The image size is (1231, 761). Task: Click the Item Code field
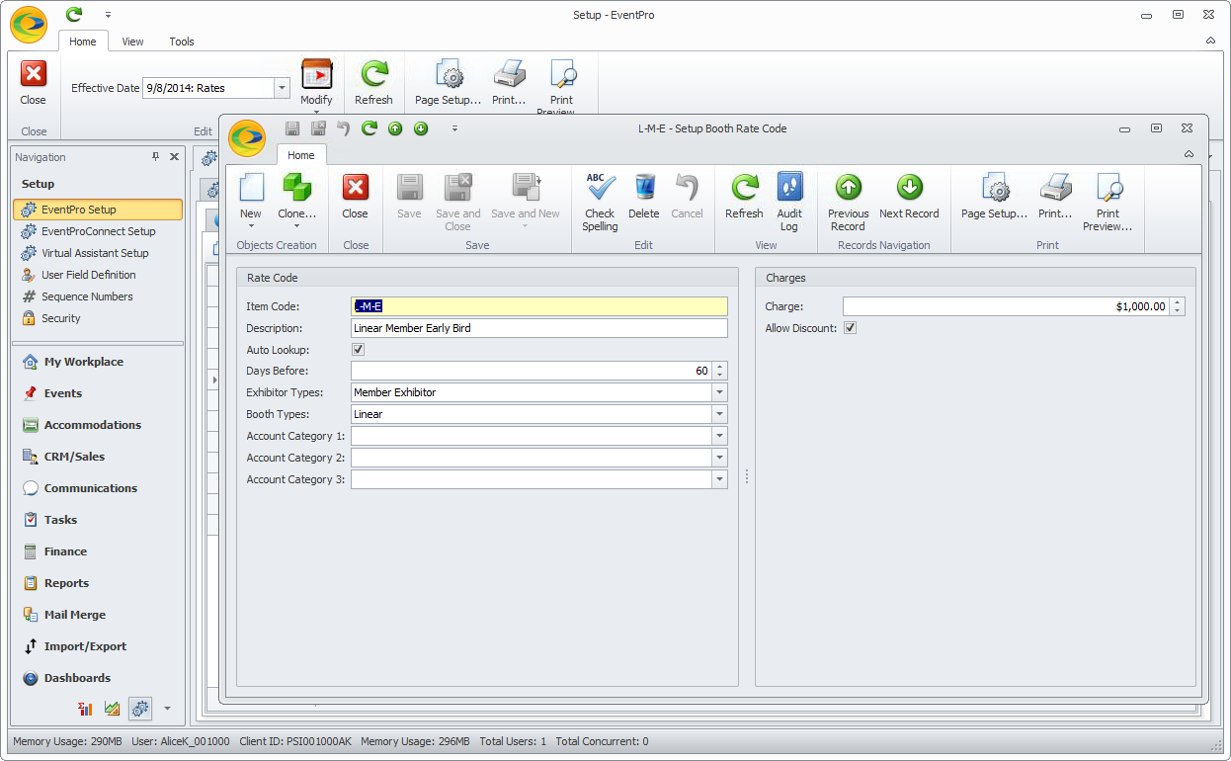pyautogui.click(x=539, y=306)
